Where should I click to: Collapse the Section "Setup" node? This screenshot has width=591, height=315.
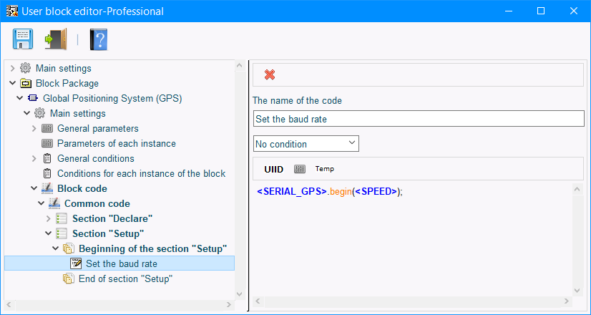click(48, 233)
